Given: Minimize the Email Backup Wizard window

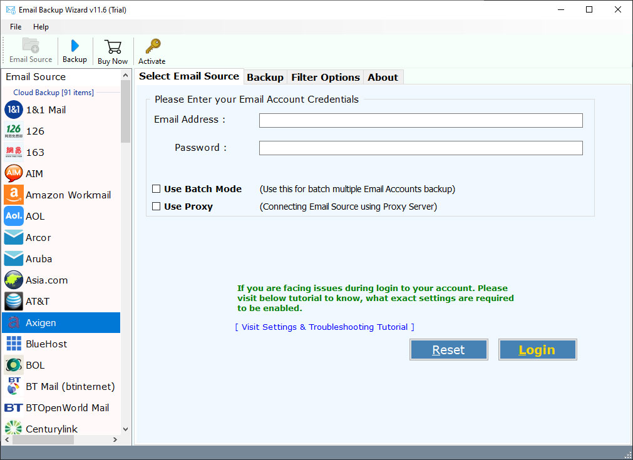Looking at the screenshot, I should (x=561, y=9).
